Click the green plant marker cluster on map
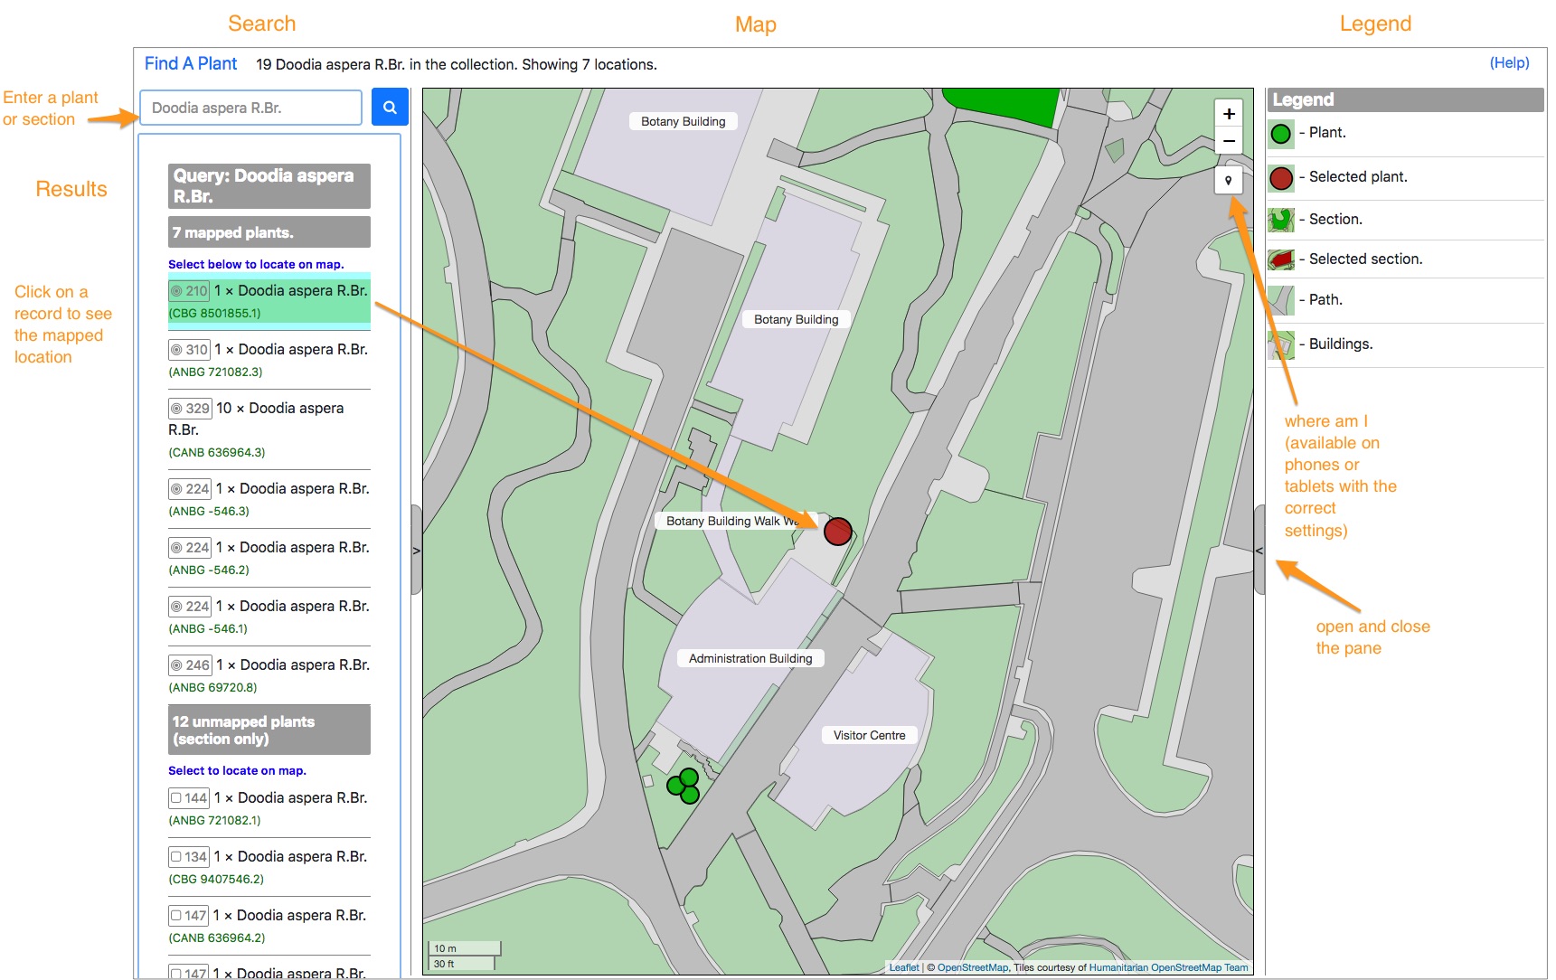This screenshot has width=1556, height=980. (684, 787)
